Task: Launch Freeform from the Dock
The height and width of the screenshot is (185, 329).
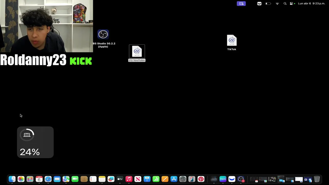Action: pyautogui.click(x=111, y=179)
